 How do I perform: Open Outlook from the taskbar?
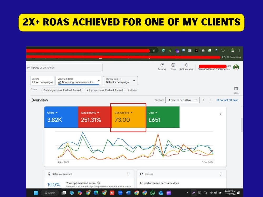click(x=160, y=193)
